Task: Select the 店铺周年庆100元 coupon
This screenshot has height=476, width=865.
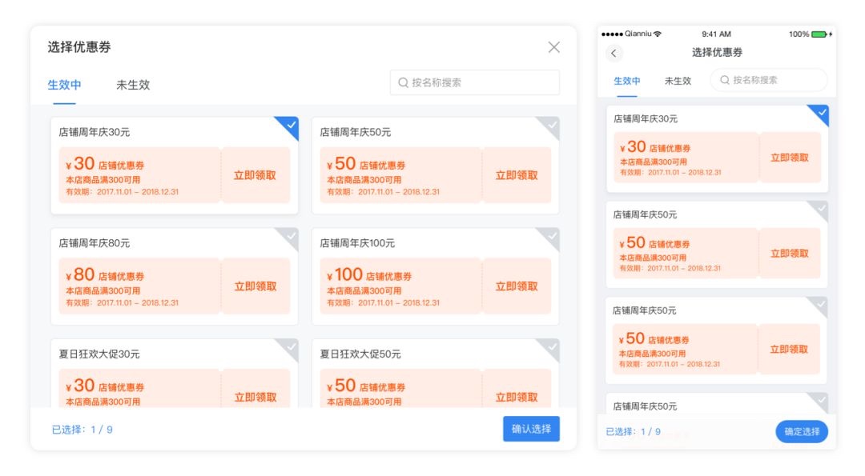Action: click(553, 236)
